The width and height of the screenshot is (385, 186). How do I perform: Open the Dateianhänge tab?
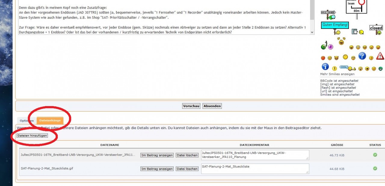click(50, 120)
